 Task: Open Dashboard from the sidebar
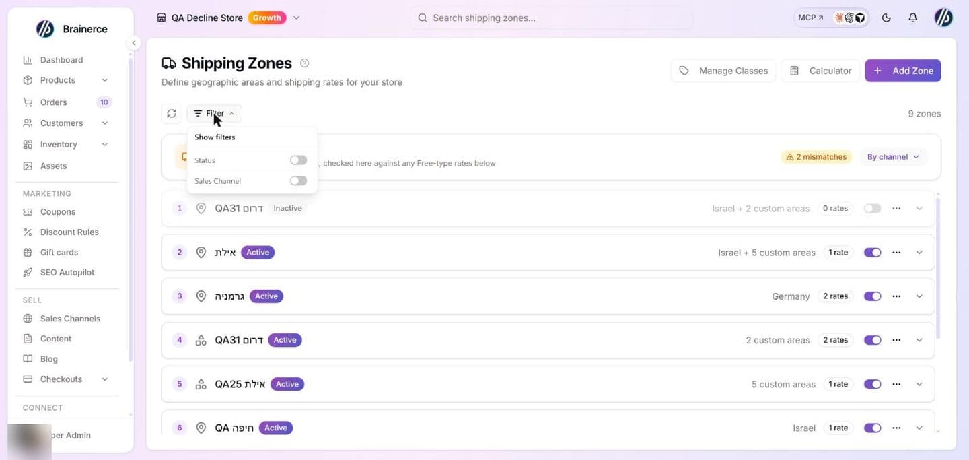point(61,60)
